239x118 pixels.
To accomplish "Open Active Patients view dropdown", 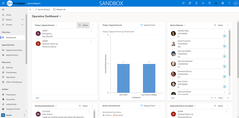I will coord(185,25).
